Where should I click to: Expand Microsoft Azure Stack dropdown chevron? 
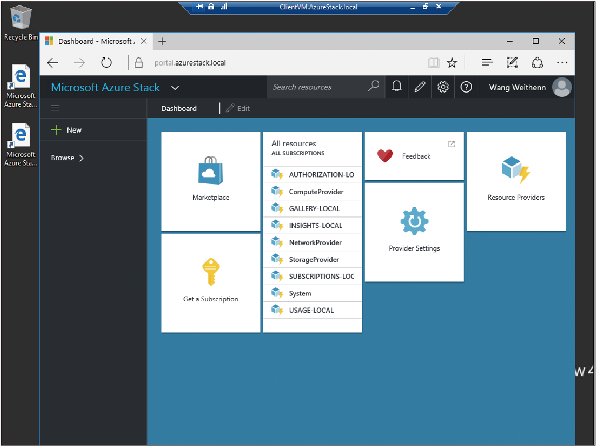coord(175,88)
